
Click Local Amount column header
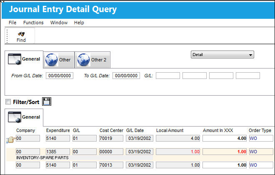click(x=170, y=130)
